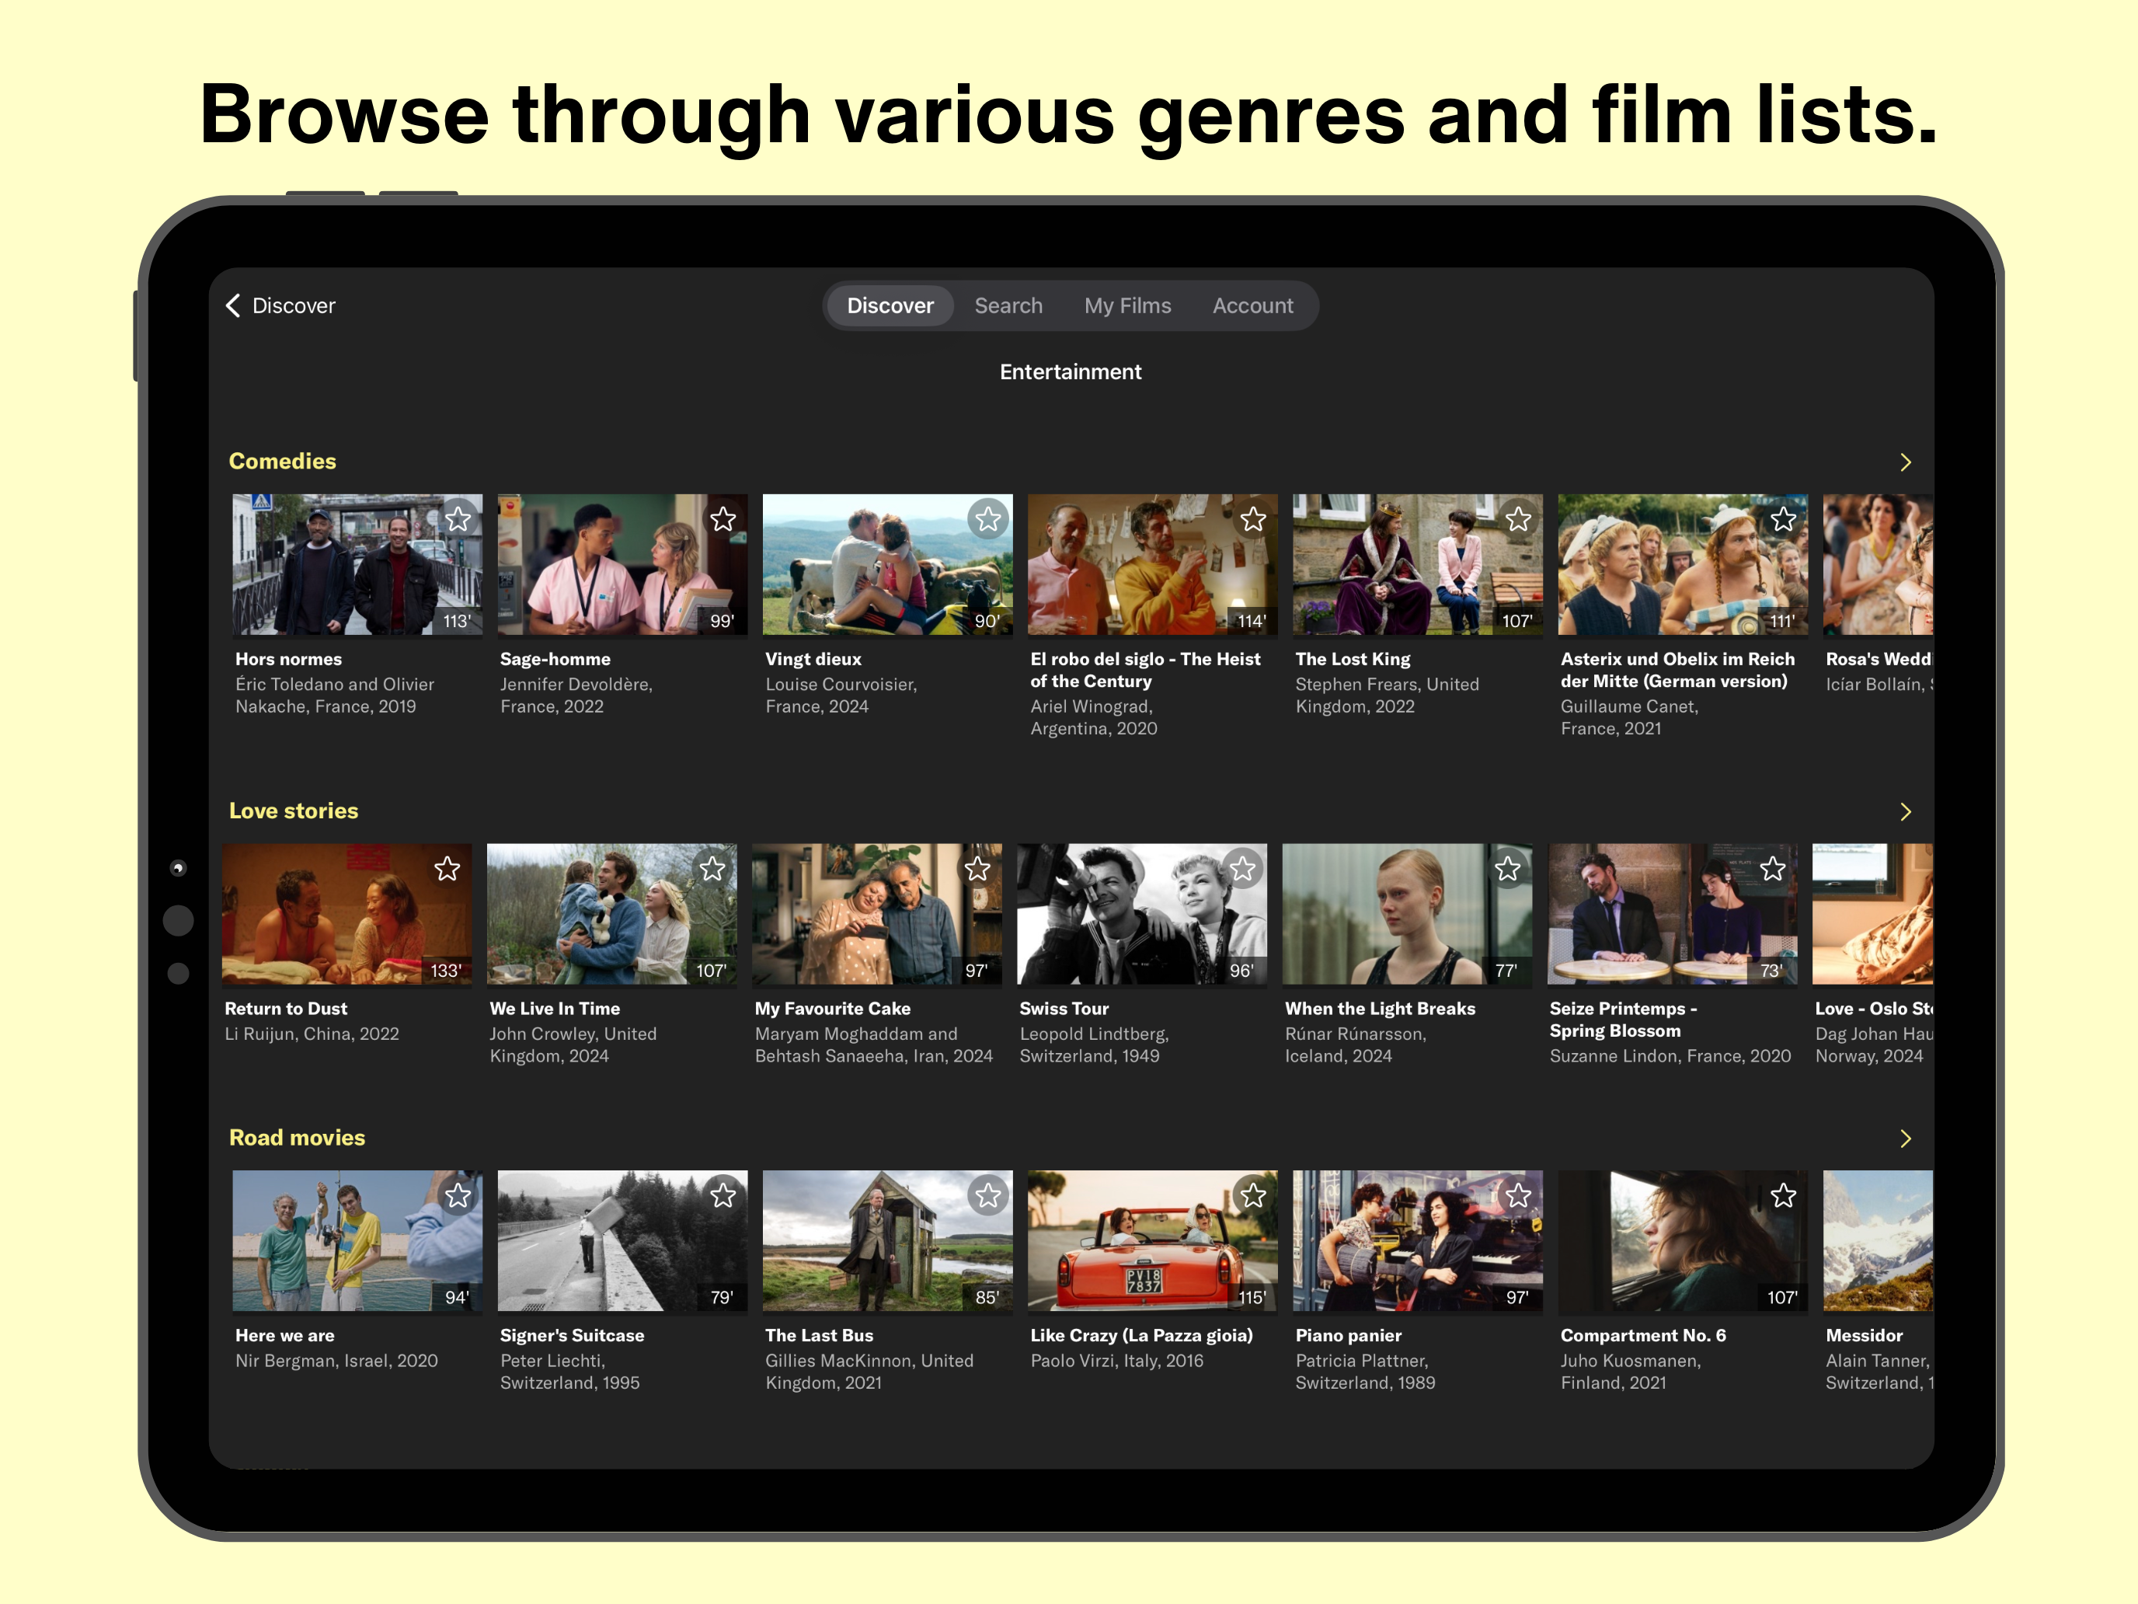Favorite The Last Bus with star
Viewport: 2138px width, 1604px height.
987,1196
